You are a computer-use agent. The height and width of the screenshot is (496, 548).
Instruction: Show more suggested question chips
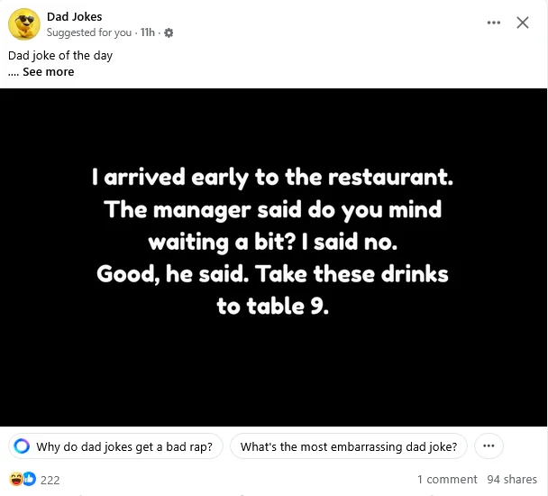tap(489, 446)
